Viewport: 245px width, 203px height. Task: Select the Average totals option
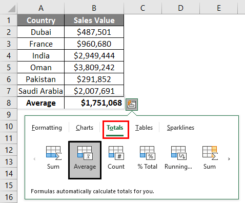tap(85, 160)
